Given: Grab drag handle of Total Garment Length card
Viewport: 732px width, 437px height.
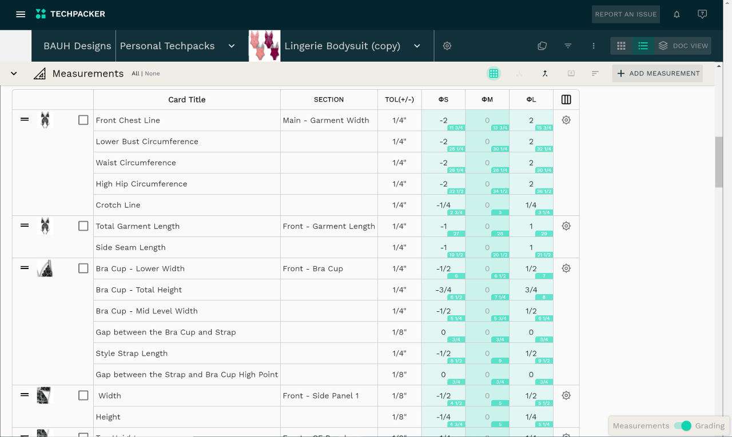Looking at the screenshot, I should point(25,225).
